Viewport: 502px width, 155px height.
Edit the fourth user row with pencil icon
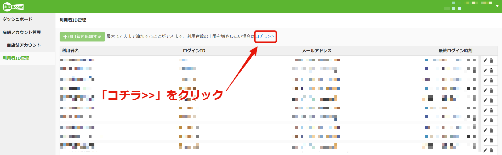pos(486,90)
